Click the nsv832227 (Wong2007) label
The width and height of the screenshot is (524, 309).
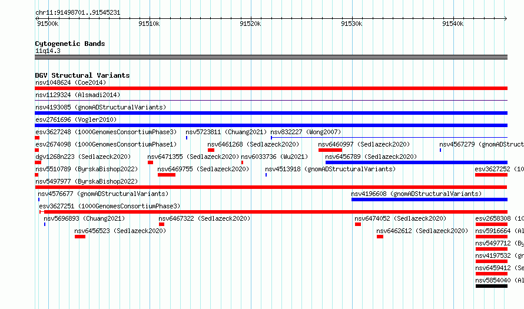click(306, 132)
